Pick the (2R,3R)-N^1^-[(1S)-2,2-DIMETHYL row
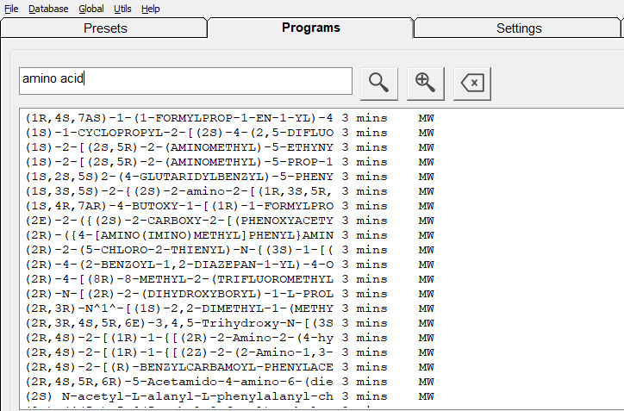 tap(179, 308)
